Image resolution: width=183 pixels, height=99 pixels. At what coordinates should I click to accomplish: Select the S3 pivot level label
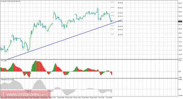click(x=120, y=26)
